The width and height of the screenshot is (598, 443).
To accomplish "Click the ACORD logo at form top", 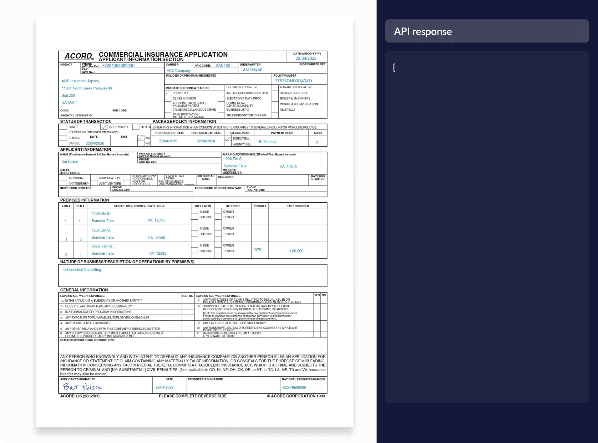I will (79, 56).
